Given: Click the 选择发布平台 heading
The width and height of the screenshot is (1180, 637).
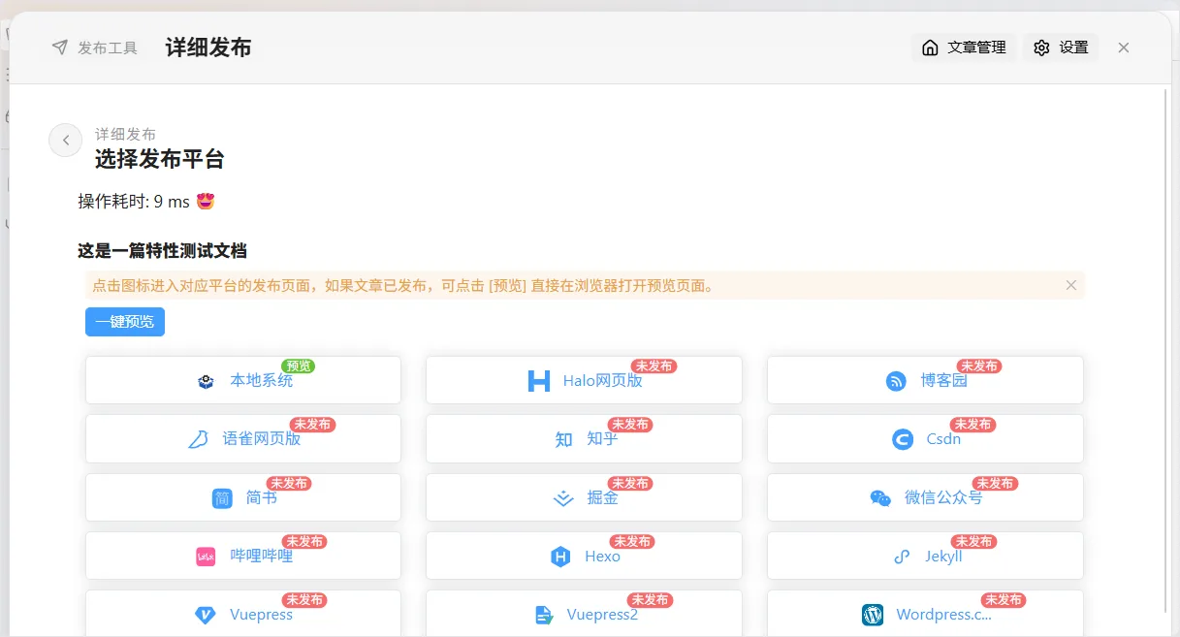Looking at the screenshot, I should (x=159, y=158).
